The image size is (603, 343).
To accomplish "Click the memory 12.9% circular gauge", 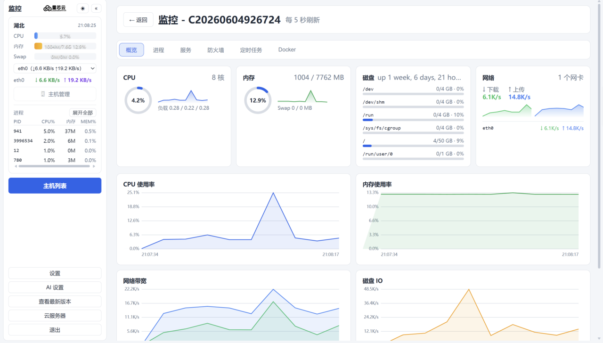I will (x=258, y=100).
